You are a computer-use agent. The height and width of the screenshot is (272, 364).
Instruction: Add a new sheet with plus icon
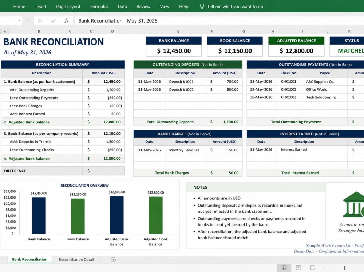[113, 260]
